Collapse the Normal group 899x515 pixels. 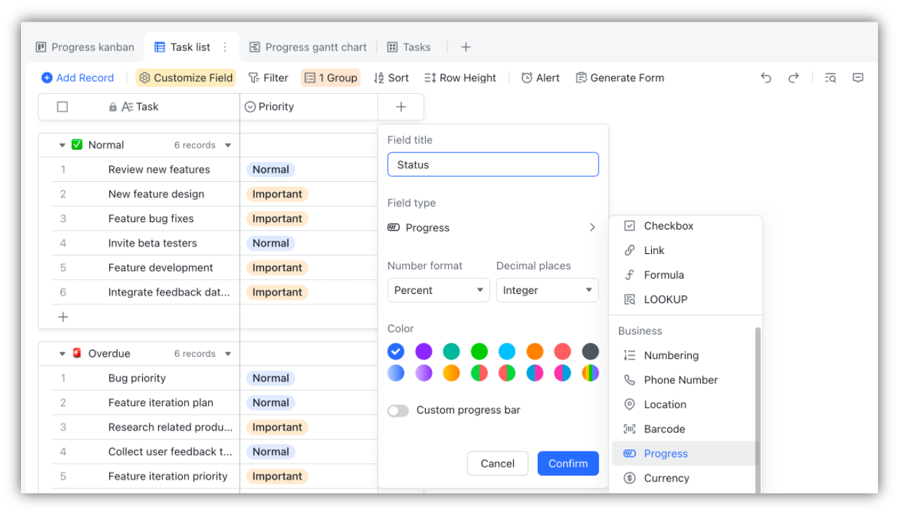[62, 146]
